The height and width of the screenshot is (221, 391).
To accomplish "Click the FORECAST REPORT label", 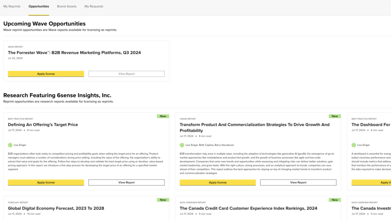I will (18, 203).
